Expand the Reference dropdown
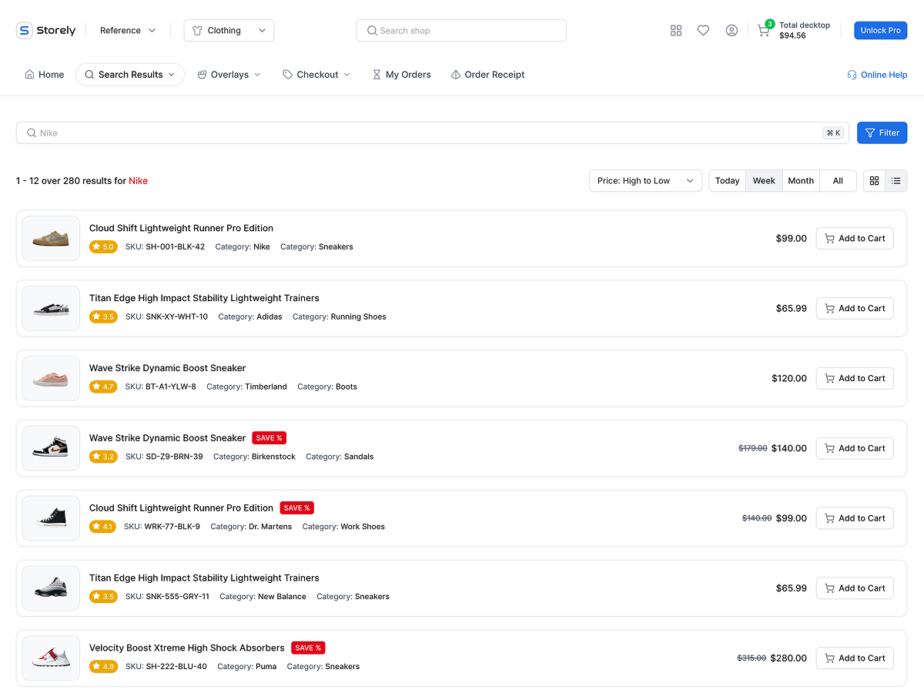 point(126,30)
